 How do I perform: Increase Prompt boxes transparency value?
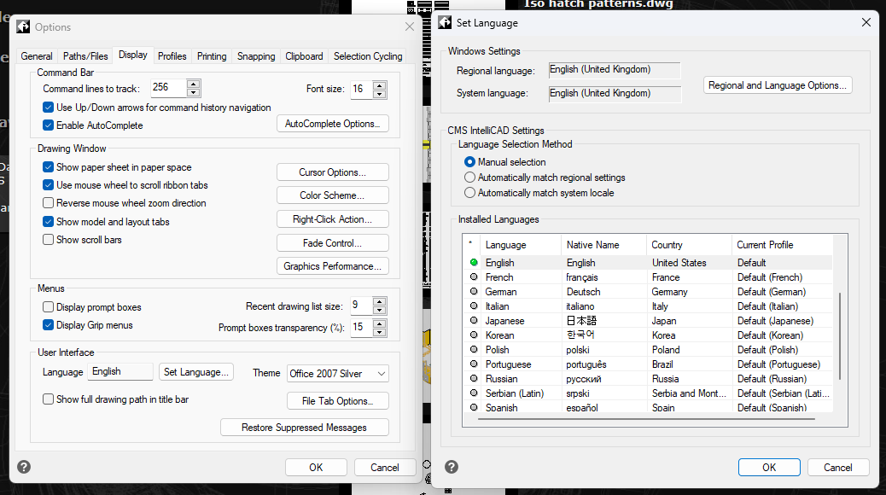tap(380, 323)
